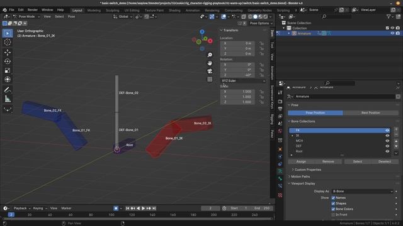Click the Assign button
Image resolution: width=403 pixels, height=226 pixels.
pyautogui.click(x=301, y=162)
